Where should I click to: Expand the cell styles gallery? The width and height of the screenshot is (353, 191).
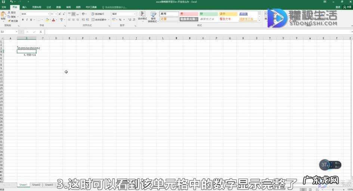tap(259, 21)
